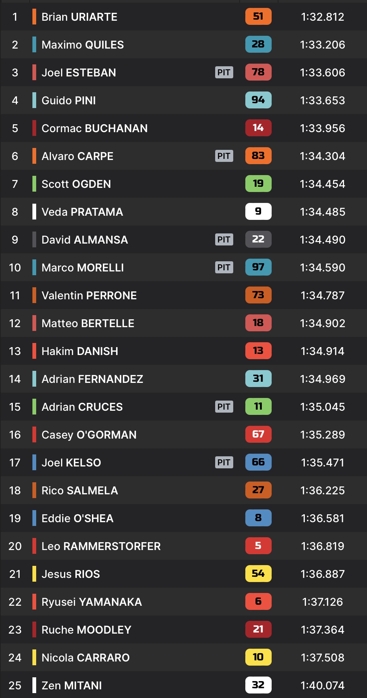Screen dimensions: 367x698
Task: Open Maximo QUILES rider entry
Action: (83, 45)
